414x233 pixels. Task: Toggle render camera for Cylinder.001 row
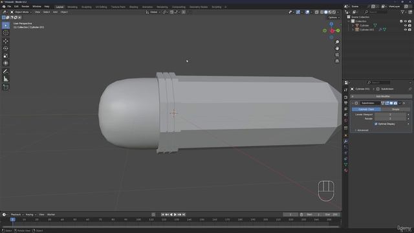[x=409, y=30]
